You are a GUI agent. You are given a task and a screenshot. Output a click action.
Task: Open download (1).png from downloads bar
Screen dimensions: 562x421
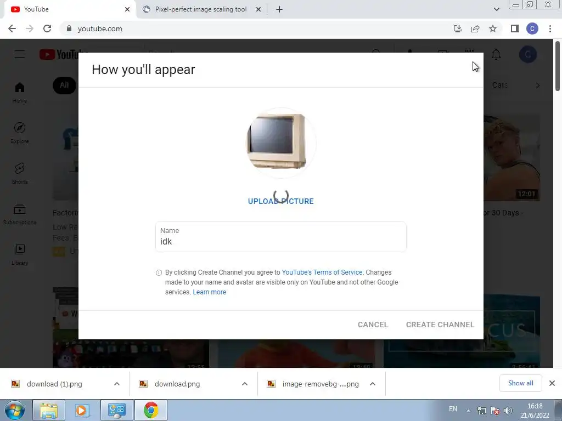click(54, 384)
